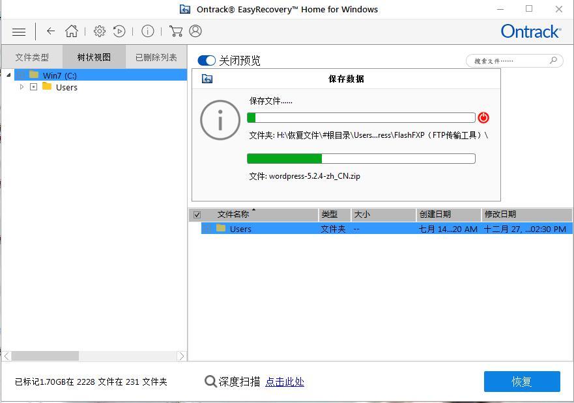Close the EasyRecovery window
The image size is (574, 403).
coord(558,9)
